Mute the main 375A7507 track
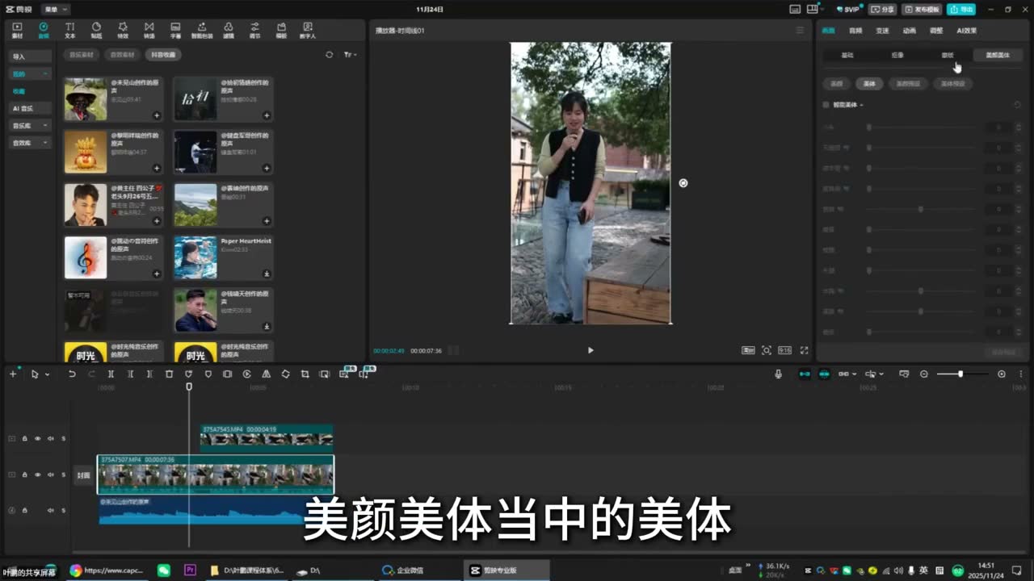Viewport: 1034px width, 581px height. click(50, 474)
